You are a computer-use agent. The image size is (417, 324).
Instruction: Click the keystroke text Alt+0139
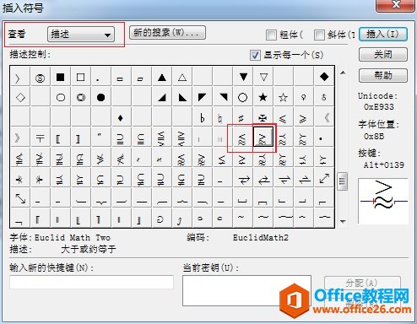pos(383,165)
